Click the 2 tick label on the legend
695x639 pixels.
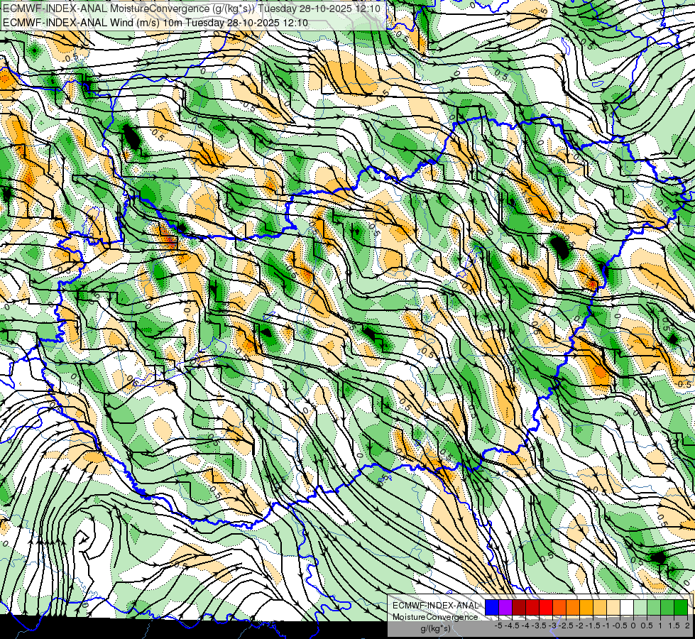coord(687,626)
